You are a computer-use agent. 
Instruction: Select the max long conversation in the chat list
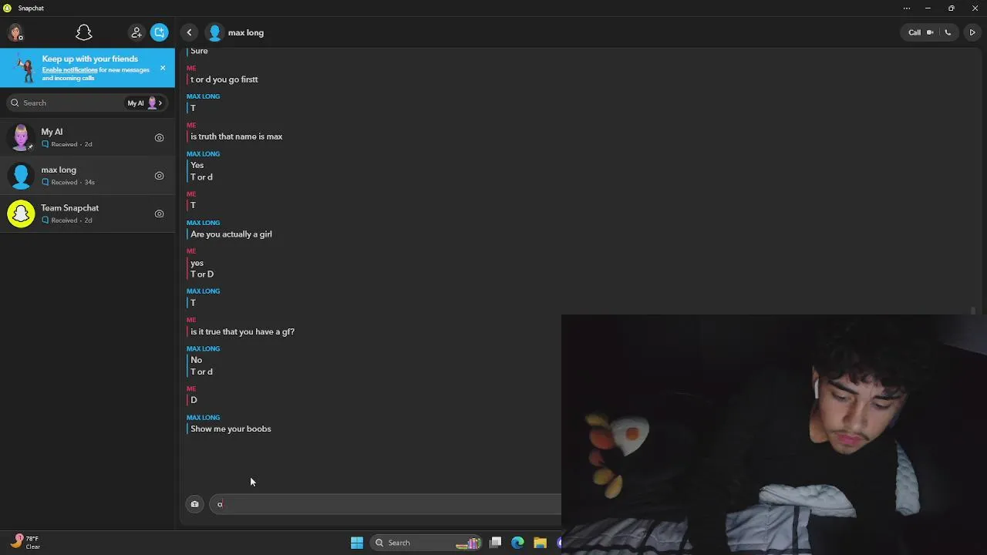pos(87,176)
